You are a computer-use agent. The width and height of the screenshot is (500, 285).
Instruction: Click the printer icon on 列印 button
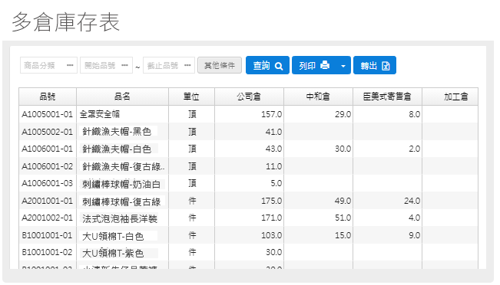click(x=325, y=65)
